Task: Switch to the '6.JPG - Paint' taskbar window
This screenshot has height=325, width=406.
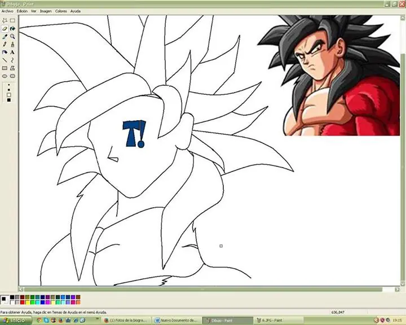Action: click(279, 320)
